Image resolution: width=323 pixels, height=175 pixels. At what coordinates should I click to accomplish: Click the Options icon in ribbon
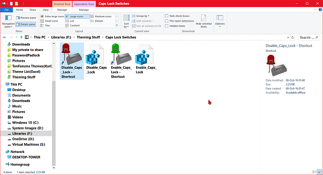220,19
